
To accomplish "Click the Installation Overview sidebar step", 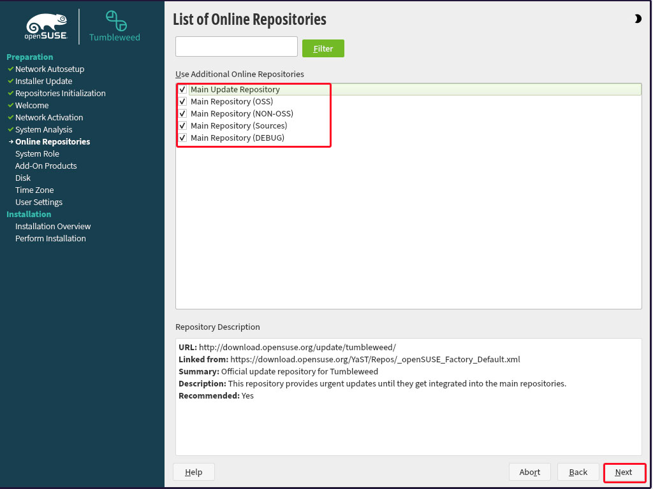I will (53, 226).
